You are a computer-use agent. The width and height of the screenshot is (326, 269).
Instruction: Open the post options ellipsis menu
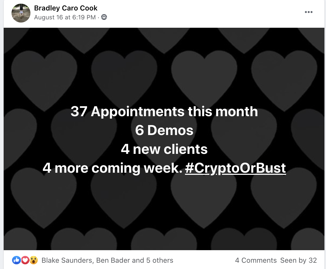tap(308, 12)
